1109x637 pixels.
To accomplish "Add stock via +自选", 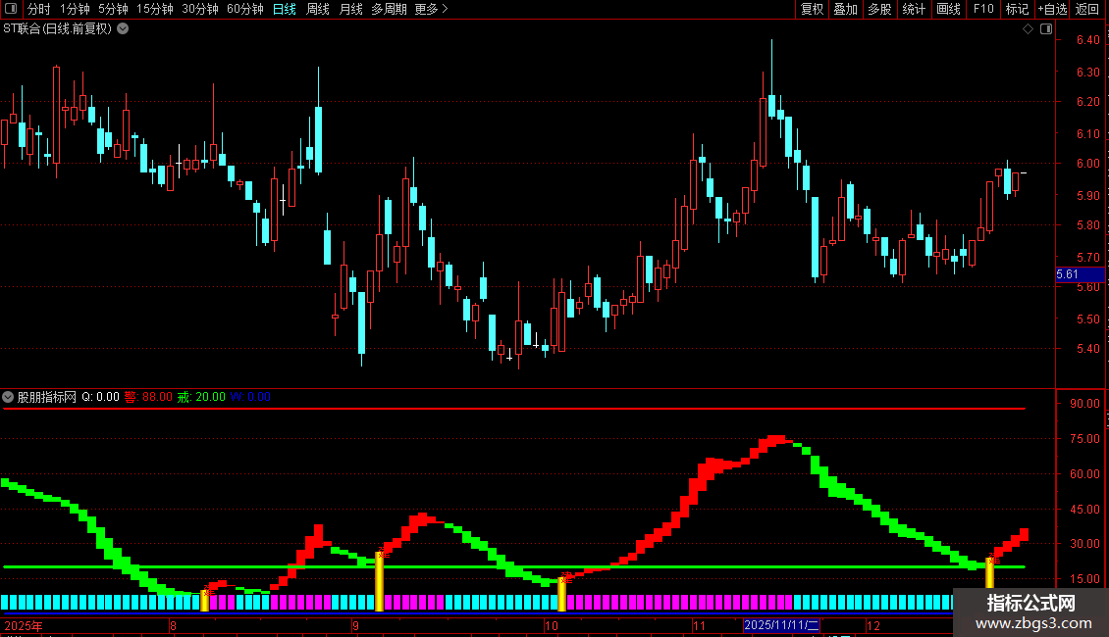I will coord(1052,9).
